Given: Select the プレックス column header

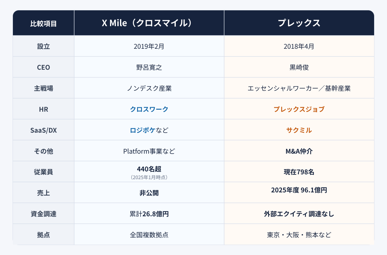Looking at the screenshot, I should coord(299,23).
